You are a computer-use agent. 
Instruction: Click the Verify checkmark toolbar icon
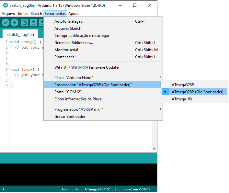(6, 23)
